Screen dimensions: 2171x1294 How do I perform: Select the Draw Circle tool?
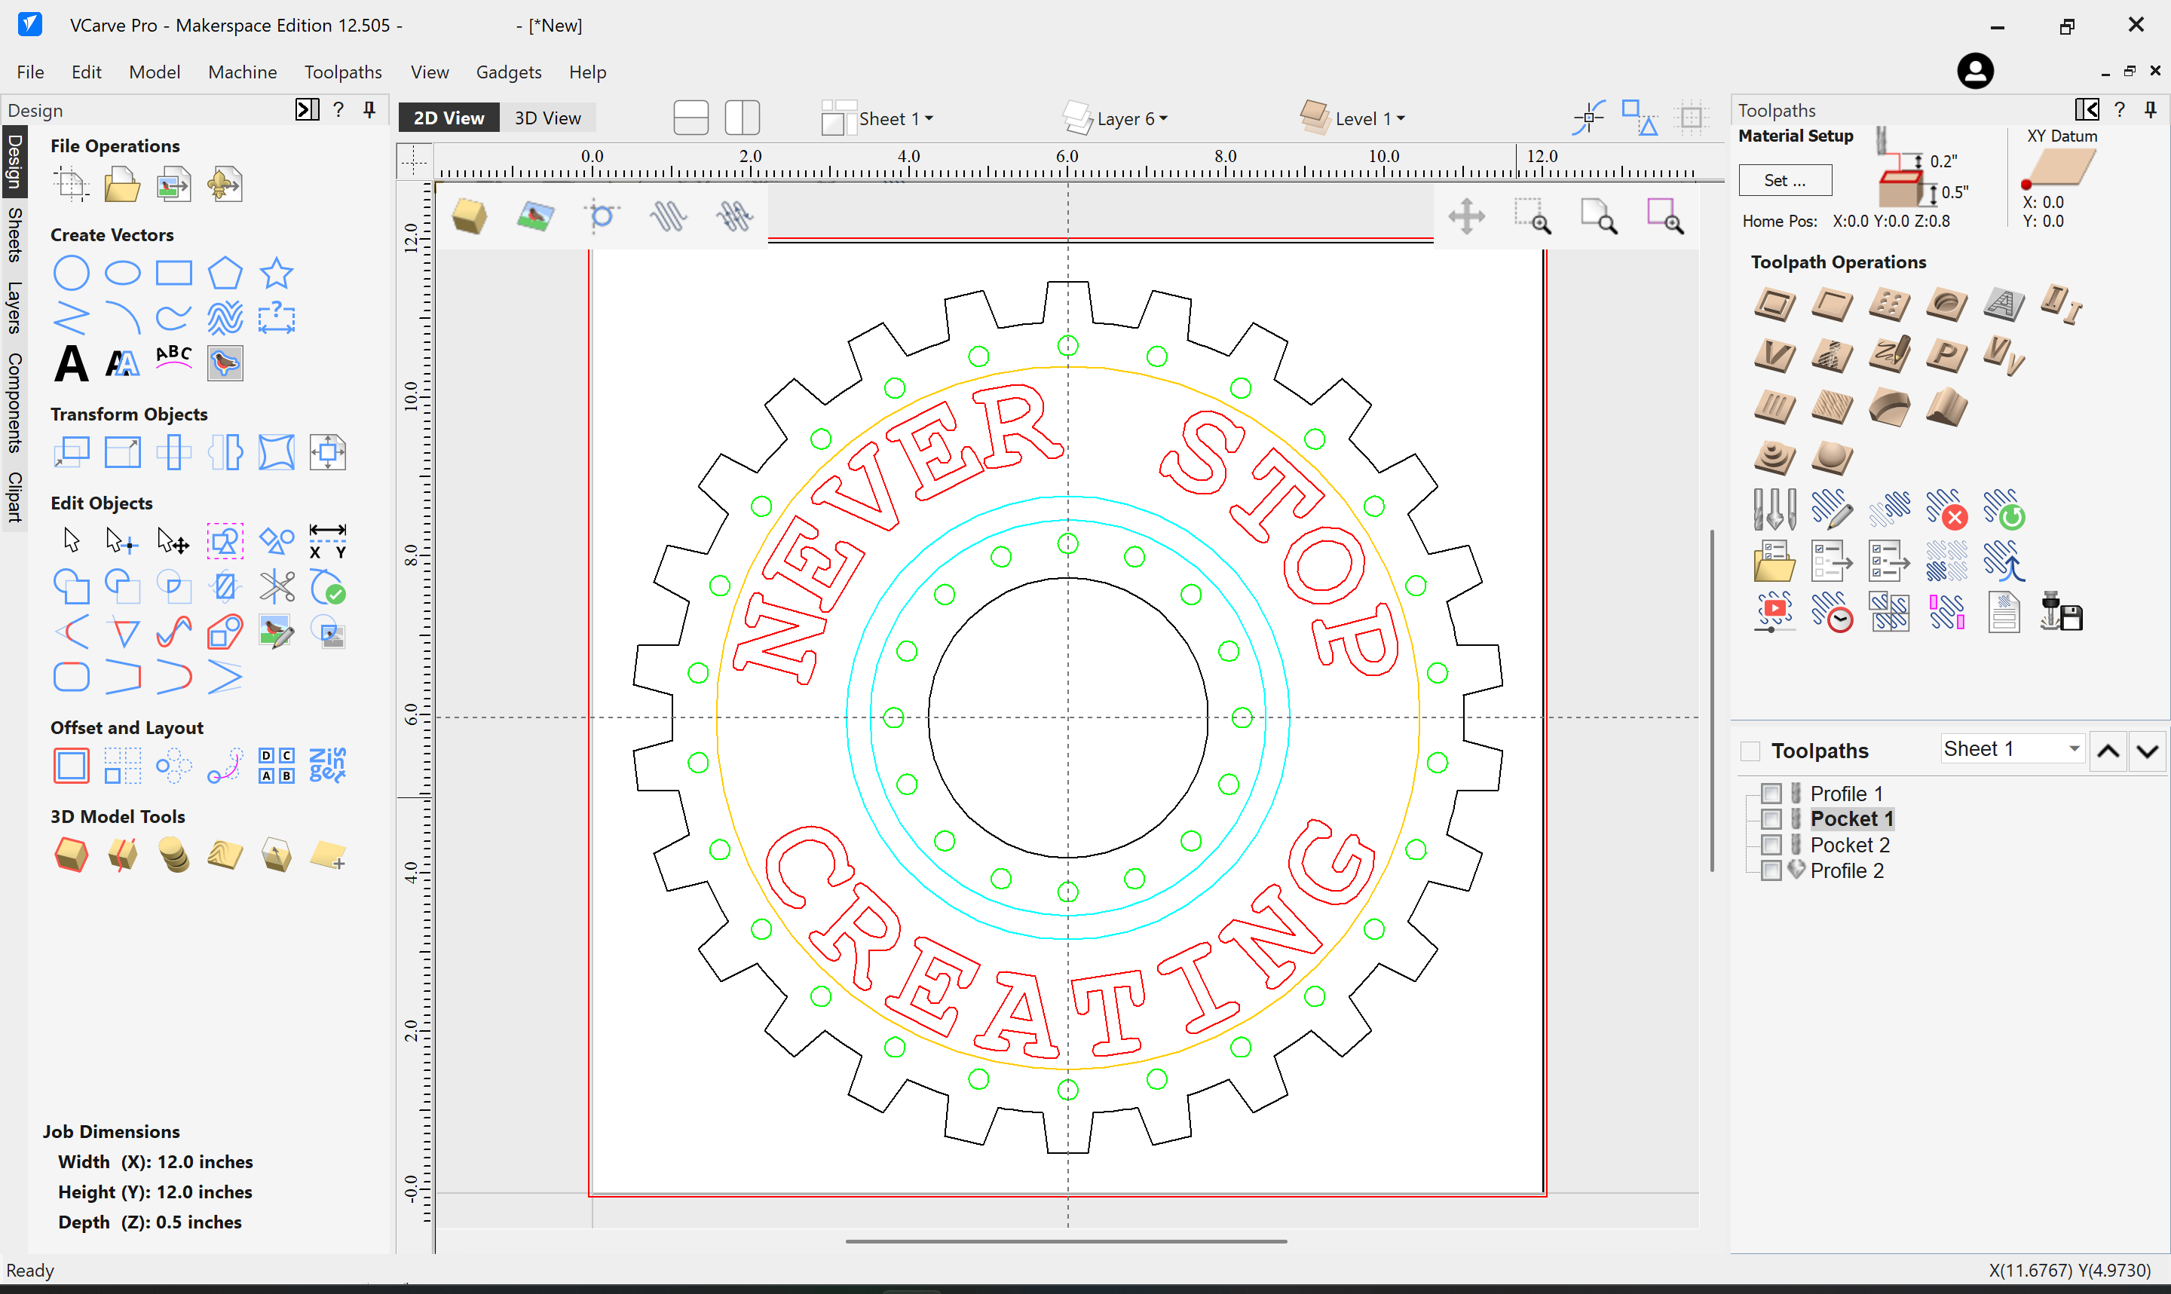(71, 273)
